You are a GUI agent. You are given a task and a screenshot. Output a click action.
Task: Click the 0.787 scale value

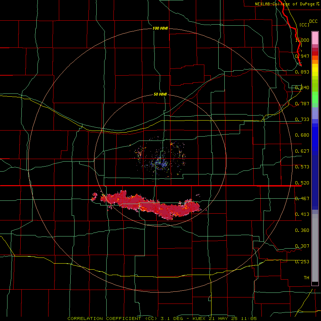point(302,103)
